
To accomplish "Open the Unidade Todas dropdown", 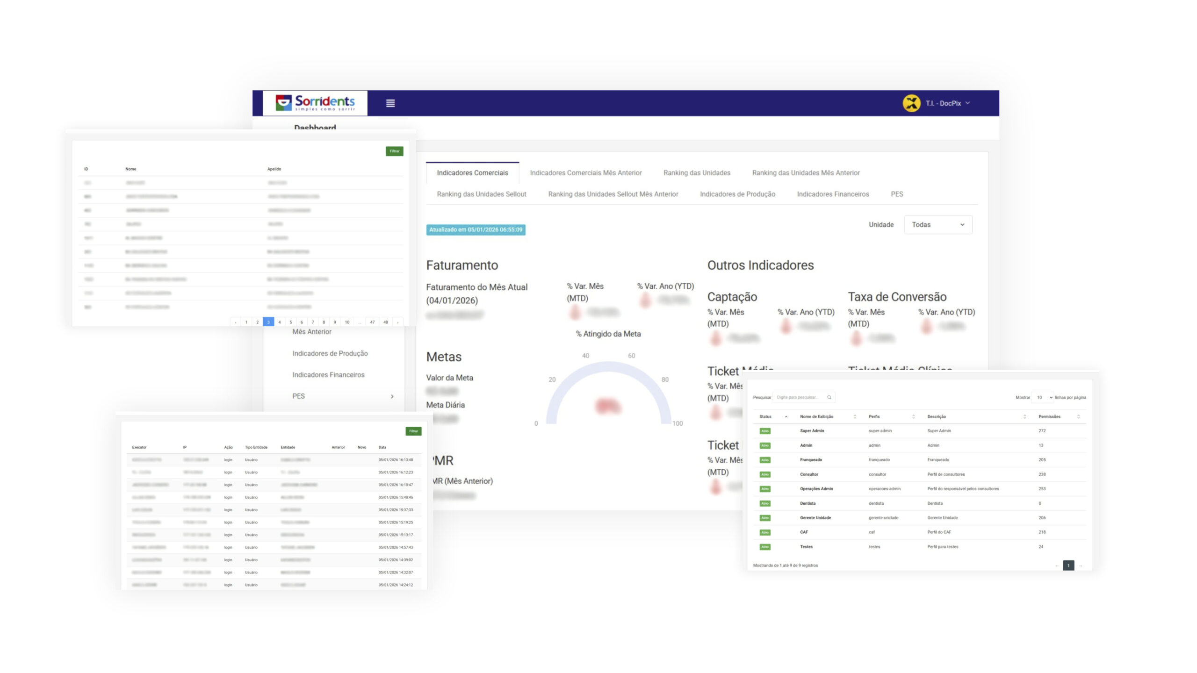I will [937, 225].
